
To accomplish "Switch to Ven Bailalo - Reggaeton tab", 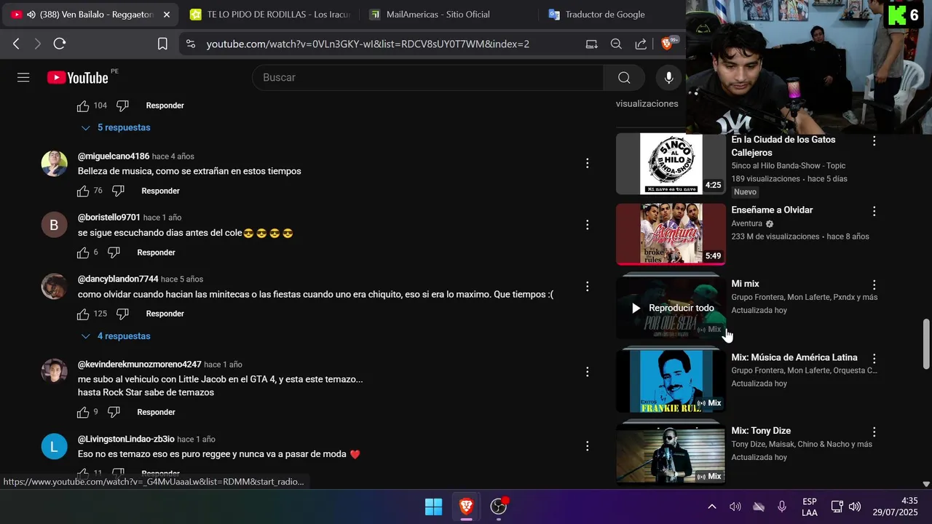I will pos(92,15).
